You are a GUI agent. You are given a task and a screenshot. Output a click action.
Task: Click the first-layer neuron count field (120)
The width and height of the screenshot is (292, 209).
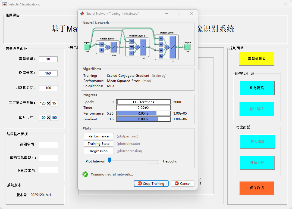[43, 103]
